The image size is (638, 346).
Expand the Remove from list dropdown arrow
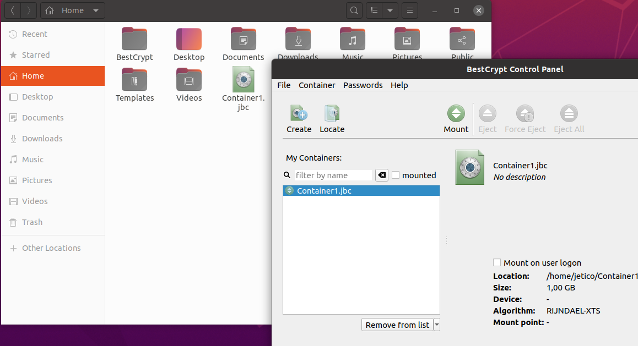click(x=436, y=325)
